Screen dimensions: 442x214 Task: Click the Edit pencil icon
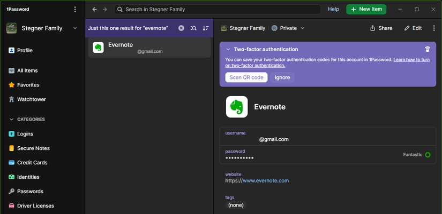coord(407,28)
